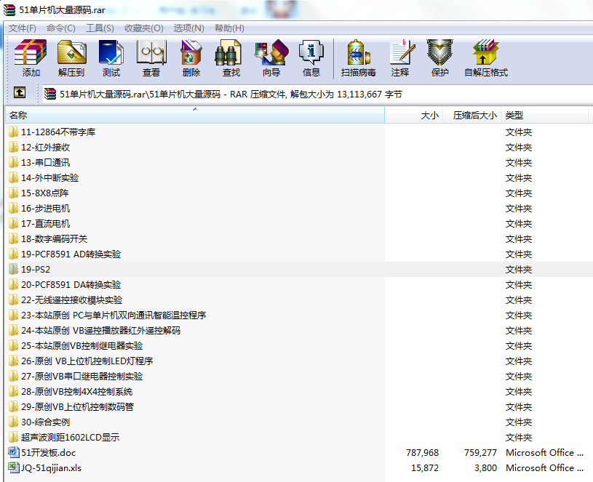Image resolution: width=593 pixels, height=482 pixels.
Task: Select the 18-数字编码开关 folder name
Action: click(54, 238)
